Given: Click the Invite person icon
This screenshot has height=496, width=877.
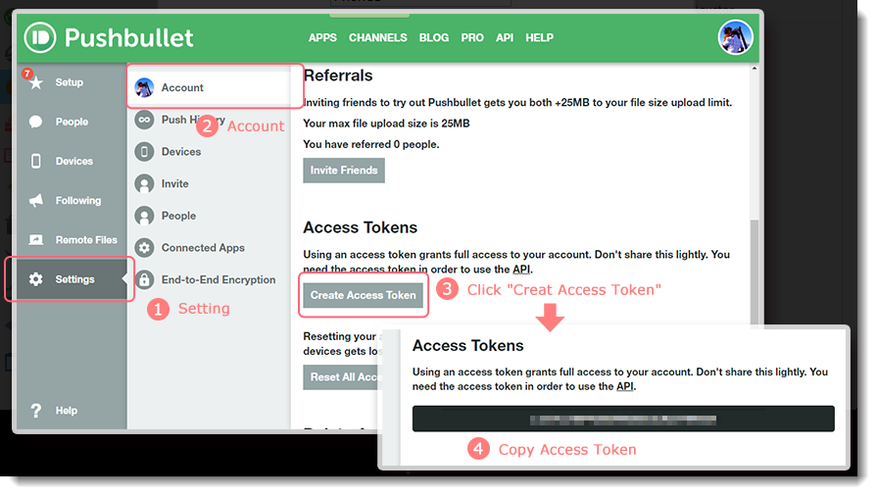Looking at the screenshot, I should coord(144,183).
